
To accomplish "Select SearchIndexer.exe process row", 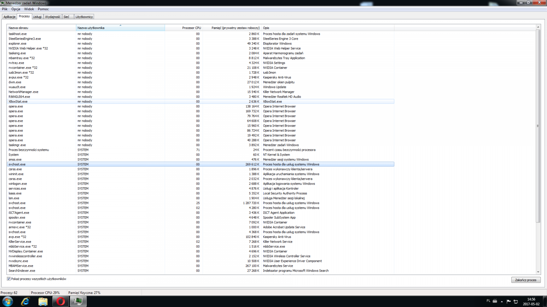I will 201,271.
